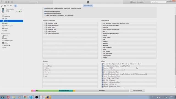Eject iPhone Maxim with eject icon
This screenshot has height=99, width=176.
pyautogui.click(x=21, y=9)
